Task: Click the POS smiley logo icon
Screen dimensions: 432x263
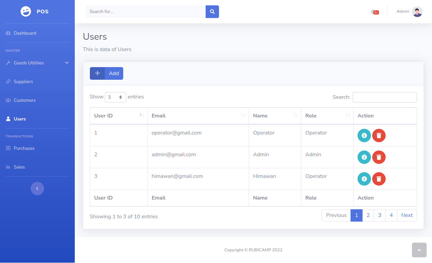Action: 26,12
